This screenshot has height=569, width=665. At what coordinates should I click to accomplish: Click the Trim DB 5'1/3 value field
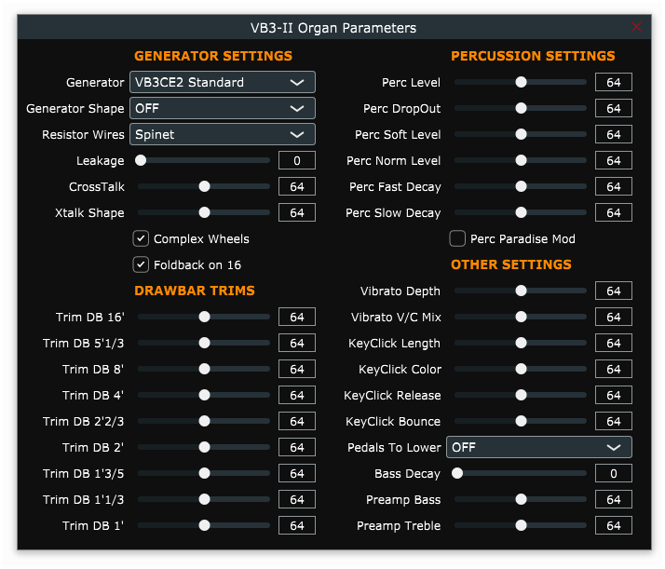(x=297, y=343)
